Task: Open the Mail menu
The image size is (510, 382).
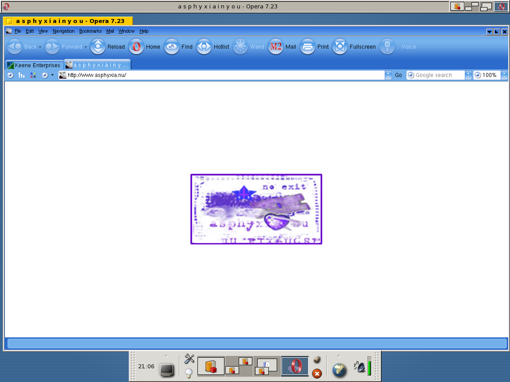Action: point(110,31)
